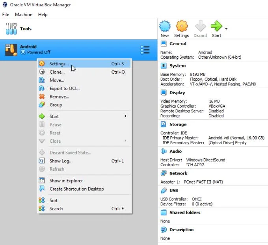Click the icon beside Search
This screenshot has height=245, width=268.
[42, 208]
